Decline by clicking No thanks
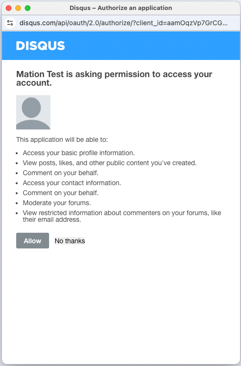This screenshot has height=366, width=241. [70, 241]
